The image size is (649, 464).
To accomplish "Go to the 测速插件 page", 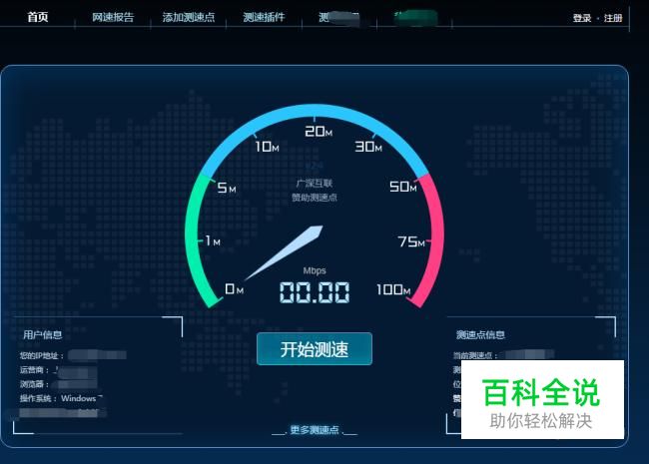I will tap(264, 17).
